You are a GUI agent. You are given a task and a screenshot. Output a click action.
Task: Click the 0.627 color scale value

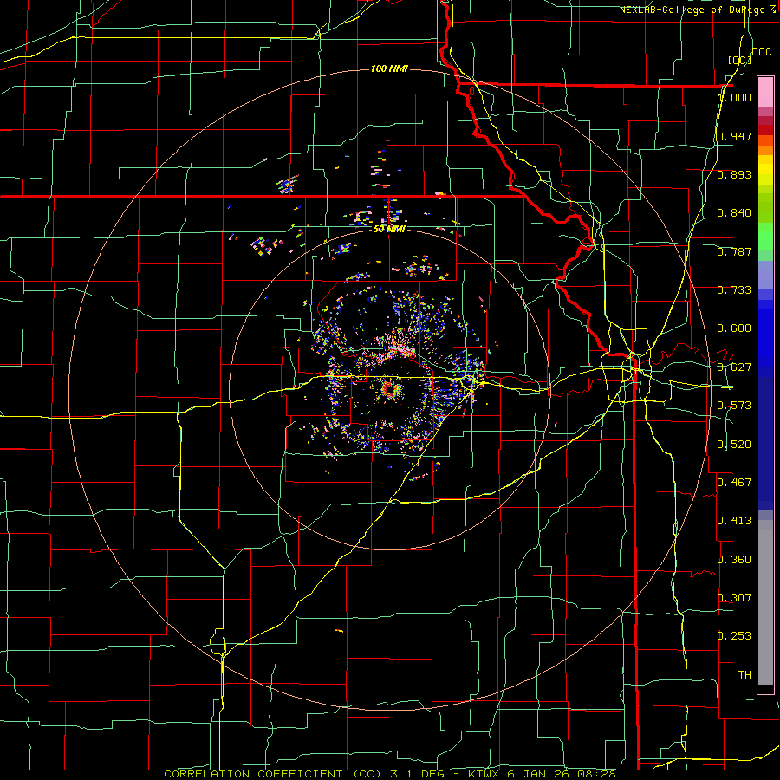click(x=734, y=367)
